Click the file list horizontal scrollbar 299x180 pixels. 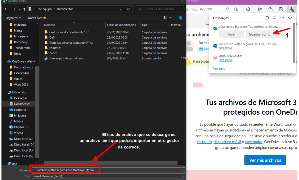click(111, 163)
